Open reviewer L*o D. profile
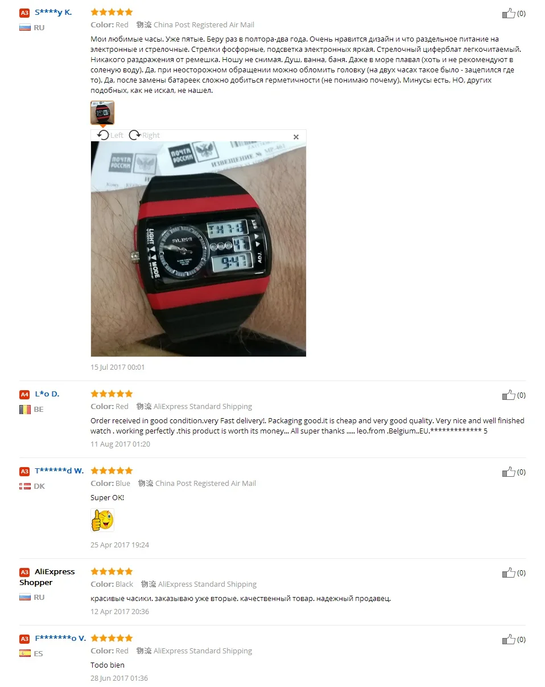The height and width of the screenshot is (687, 545). click(47, 394)
